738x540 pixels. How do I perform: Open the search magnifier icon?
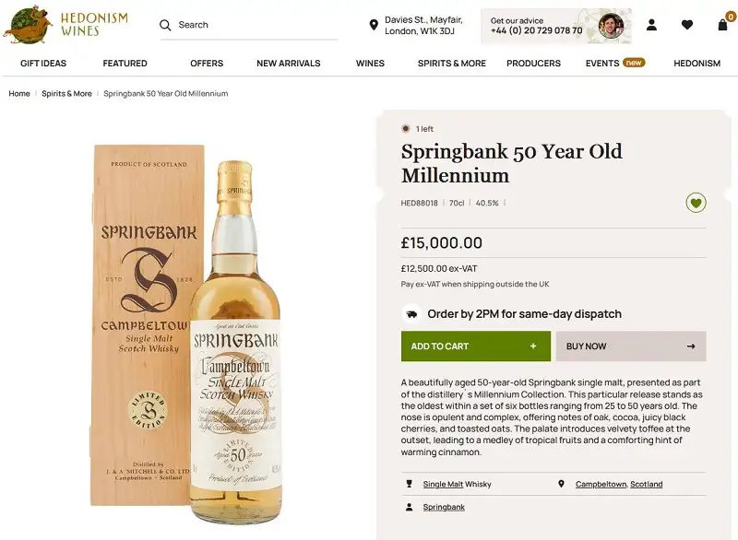165,25
